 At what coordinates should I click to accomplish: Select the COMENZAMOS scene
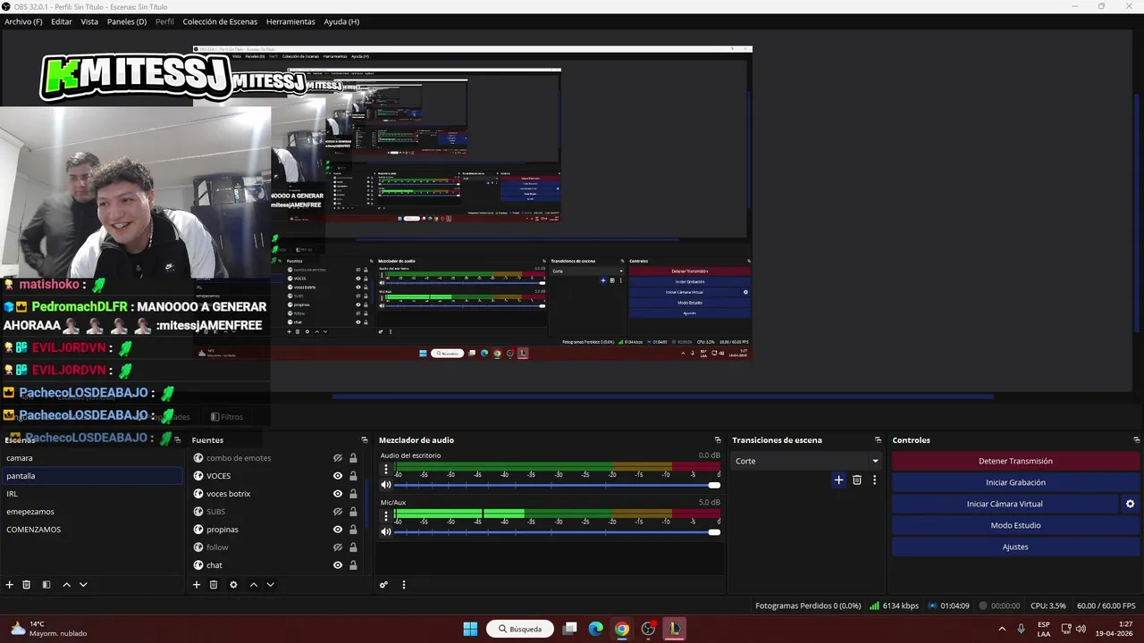(92, 530)
